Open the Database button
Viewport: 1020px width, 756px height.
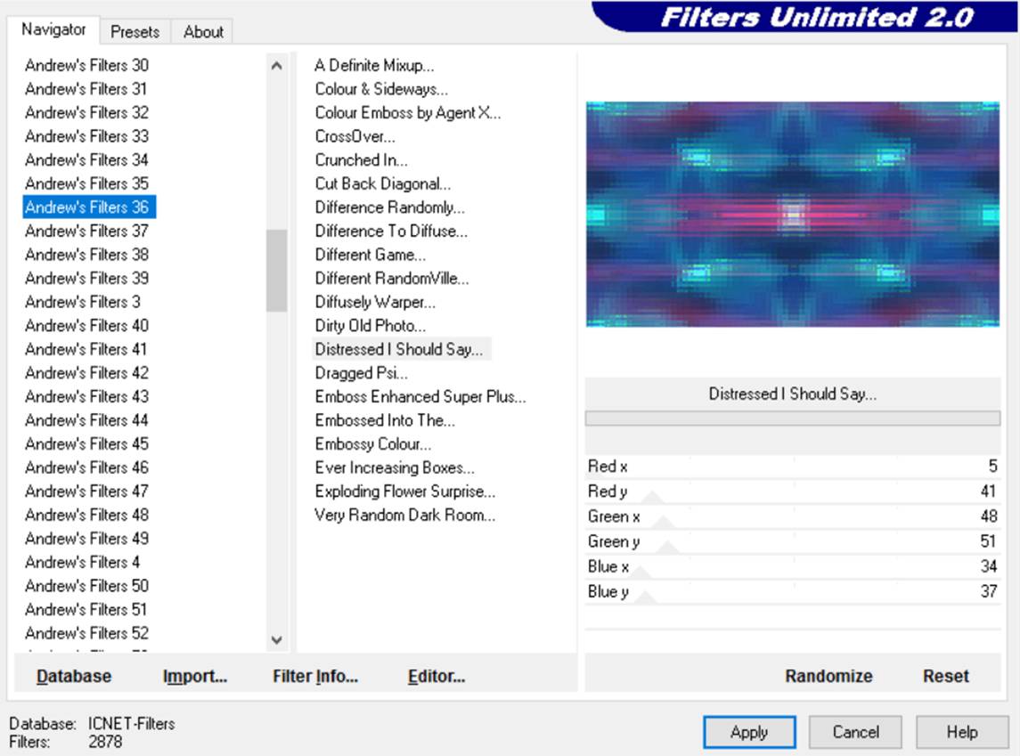(74, 676)
